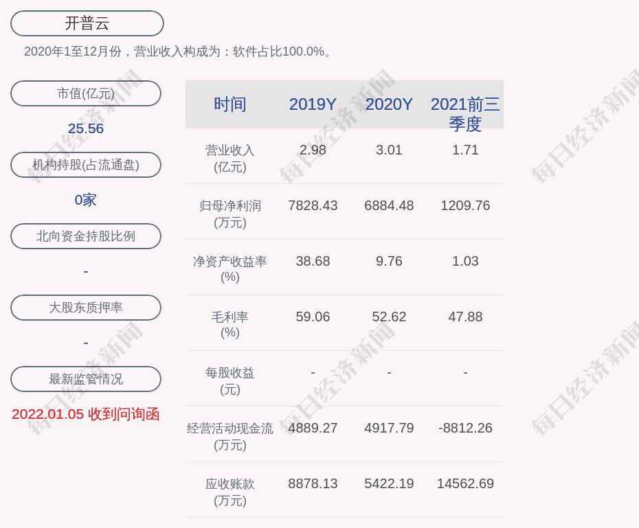Click the 开普云 company name pill
The height and width of the screenshot is (528, 639).
87,23
